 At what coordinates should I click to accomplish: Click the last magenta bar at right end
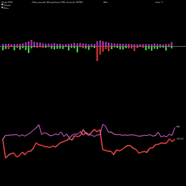pyautogui.click(x=171, y=44)
